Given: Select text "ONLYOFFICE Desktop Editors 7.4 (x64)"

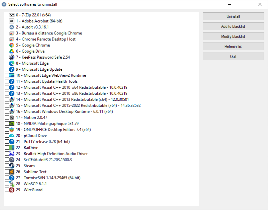Looking at the screenshot, I should click(57, 130).
